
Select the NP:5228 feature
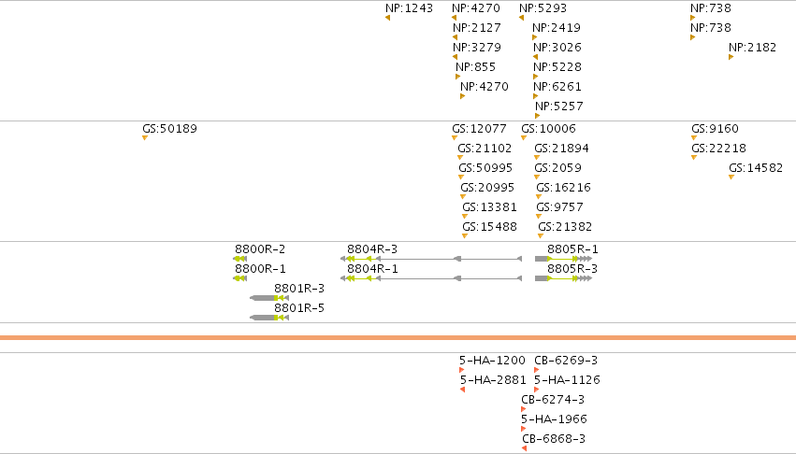(x=557, y=67)
